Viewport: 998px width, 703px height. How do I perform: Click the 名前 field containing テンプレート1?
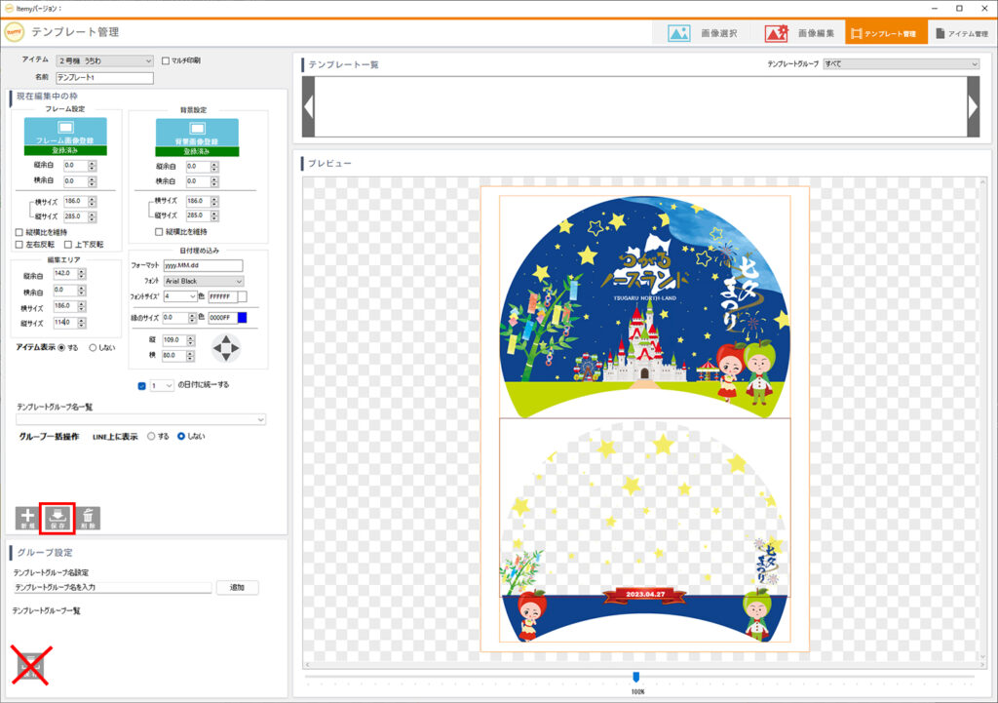(104, 78)
